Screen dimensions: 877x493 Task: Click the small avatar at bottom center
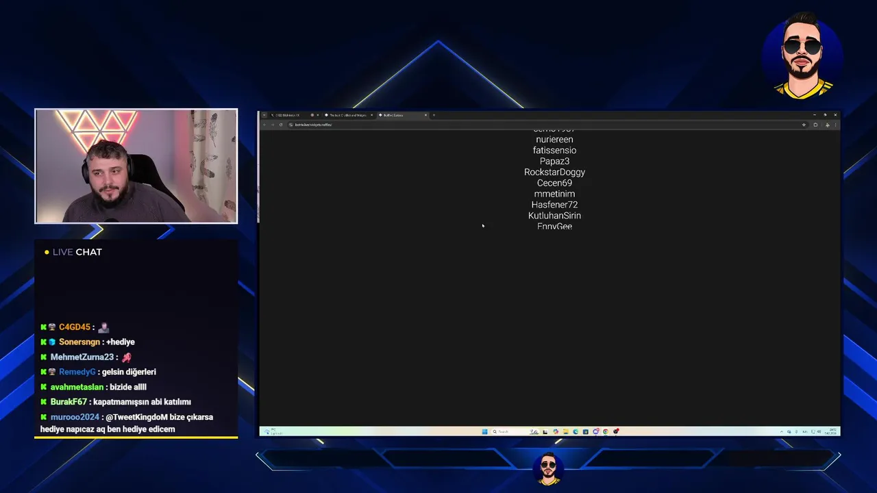[x=548, y=470]
